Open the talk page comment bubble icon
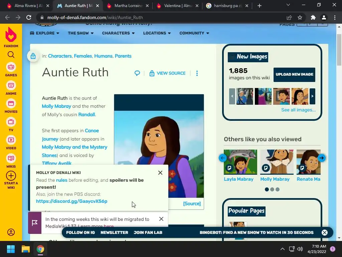Image resolution: width=342 pixels, height=257 pixels. pyautogui.click(x=137, y=73)
